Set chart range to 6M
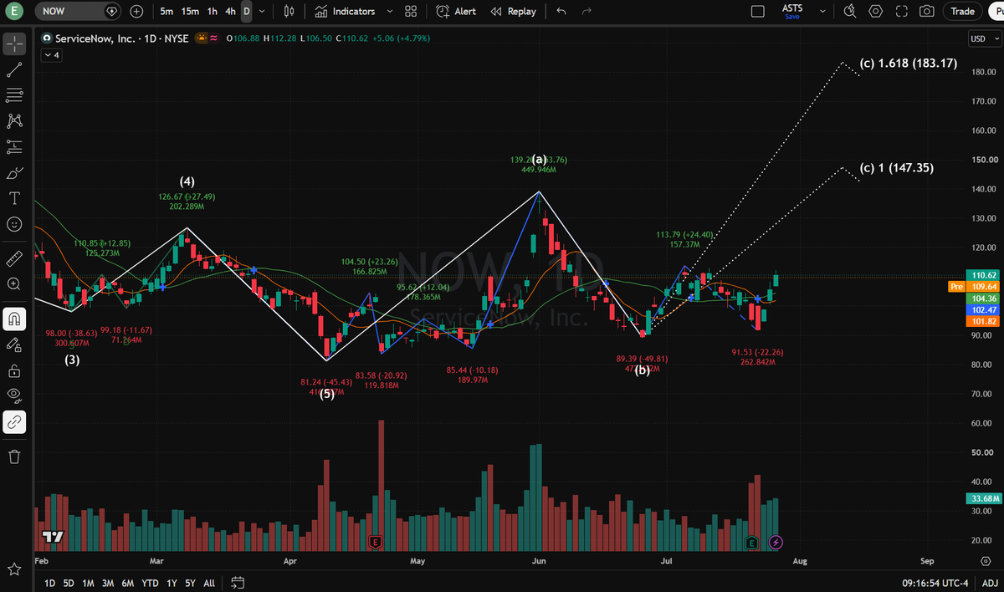Screen dimensions: 1004x592 coord(127,583)
